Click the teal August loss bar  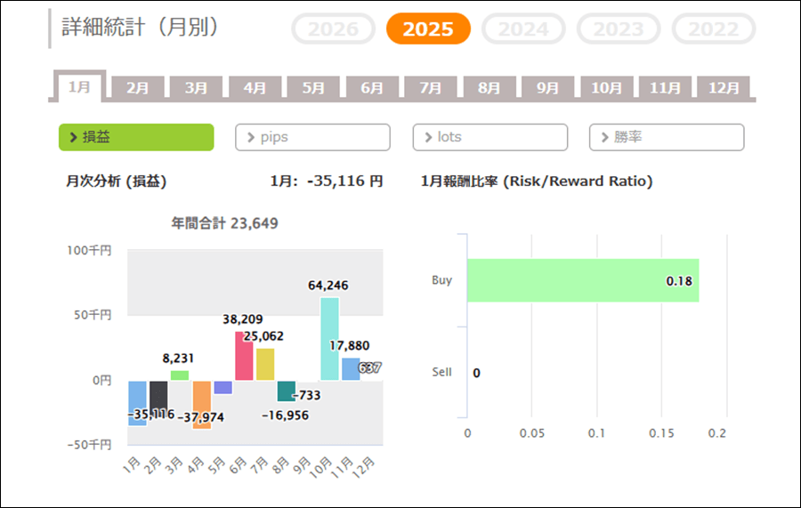click(x=287, y=391)
